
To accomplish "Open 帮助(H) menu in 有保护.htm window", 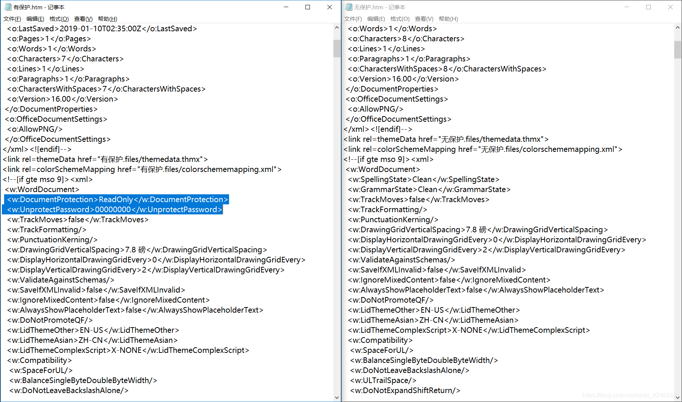I will (x=108, y=19).
